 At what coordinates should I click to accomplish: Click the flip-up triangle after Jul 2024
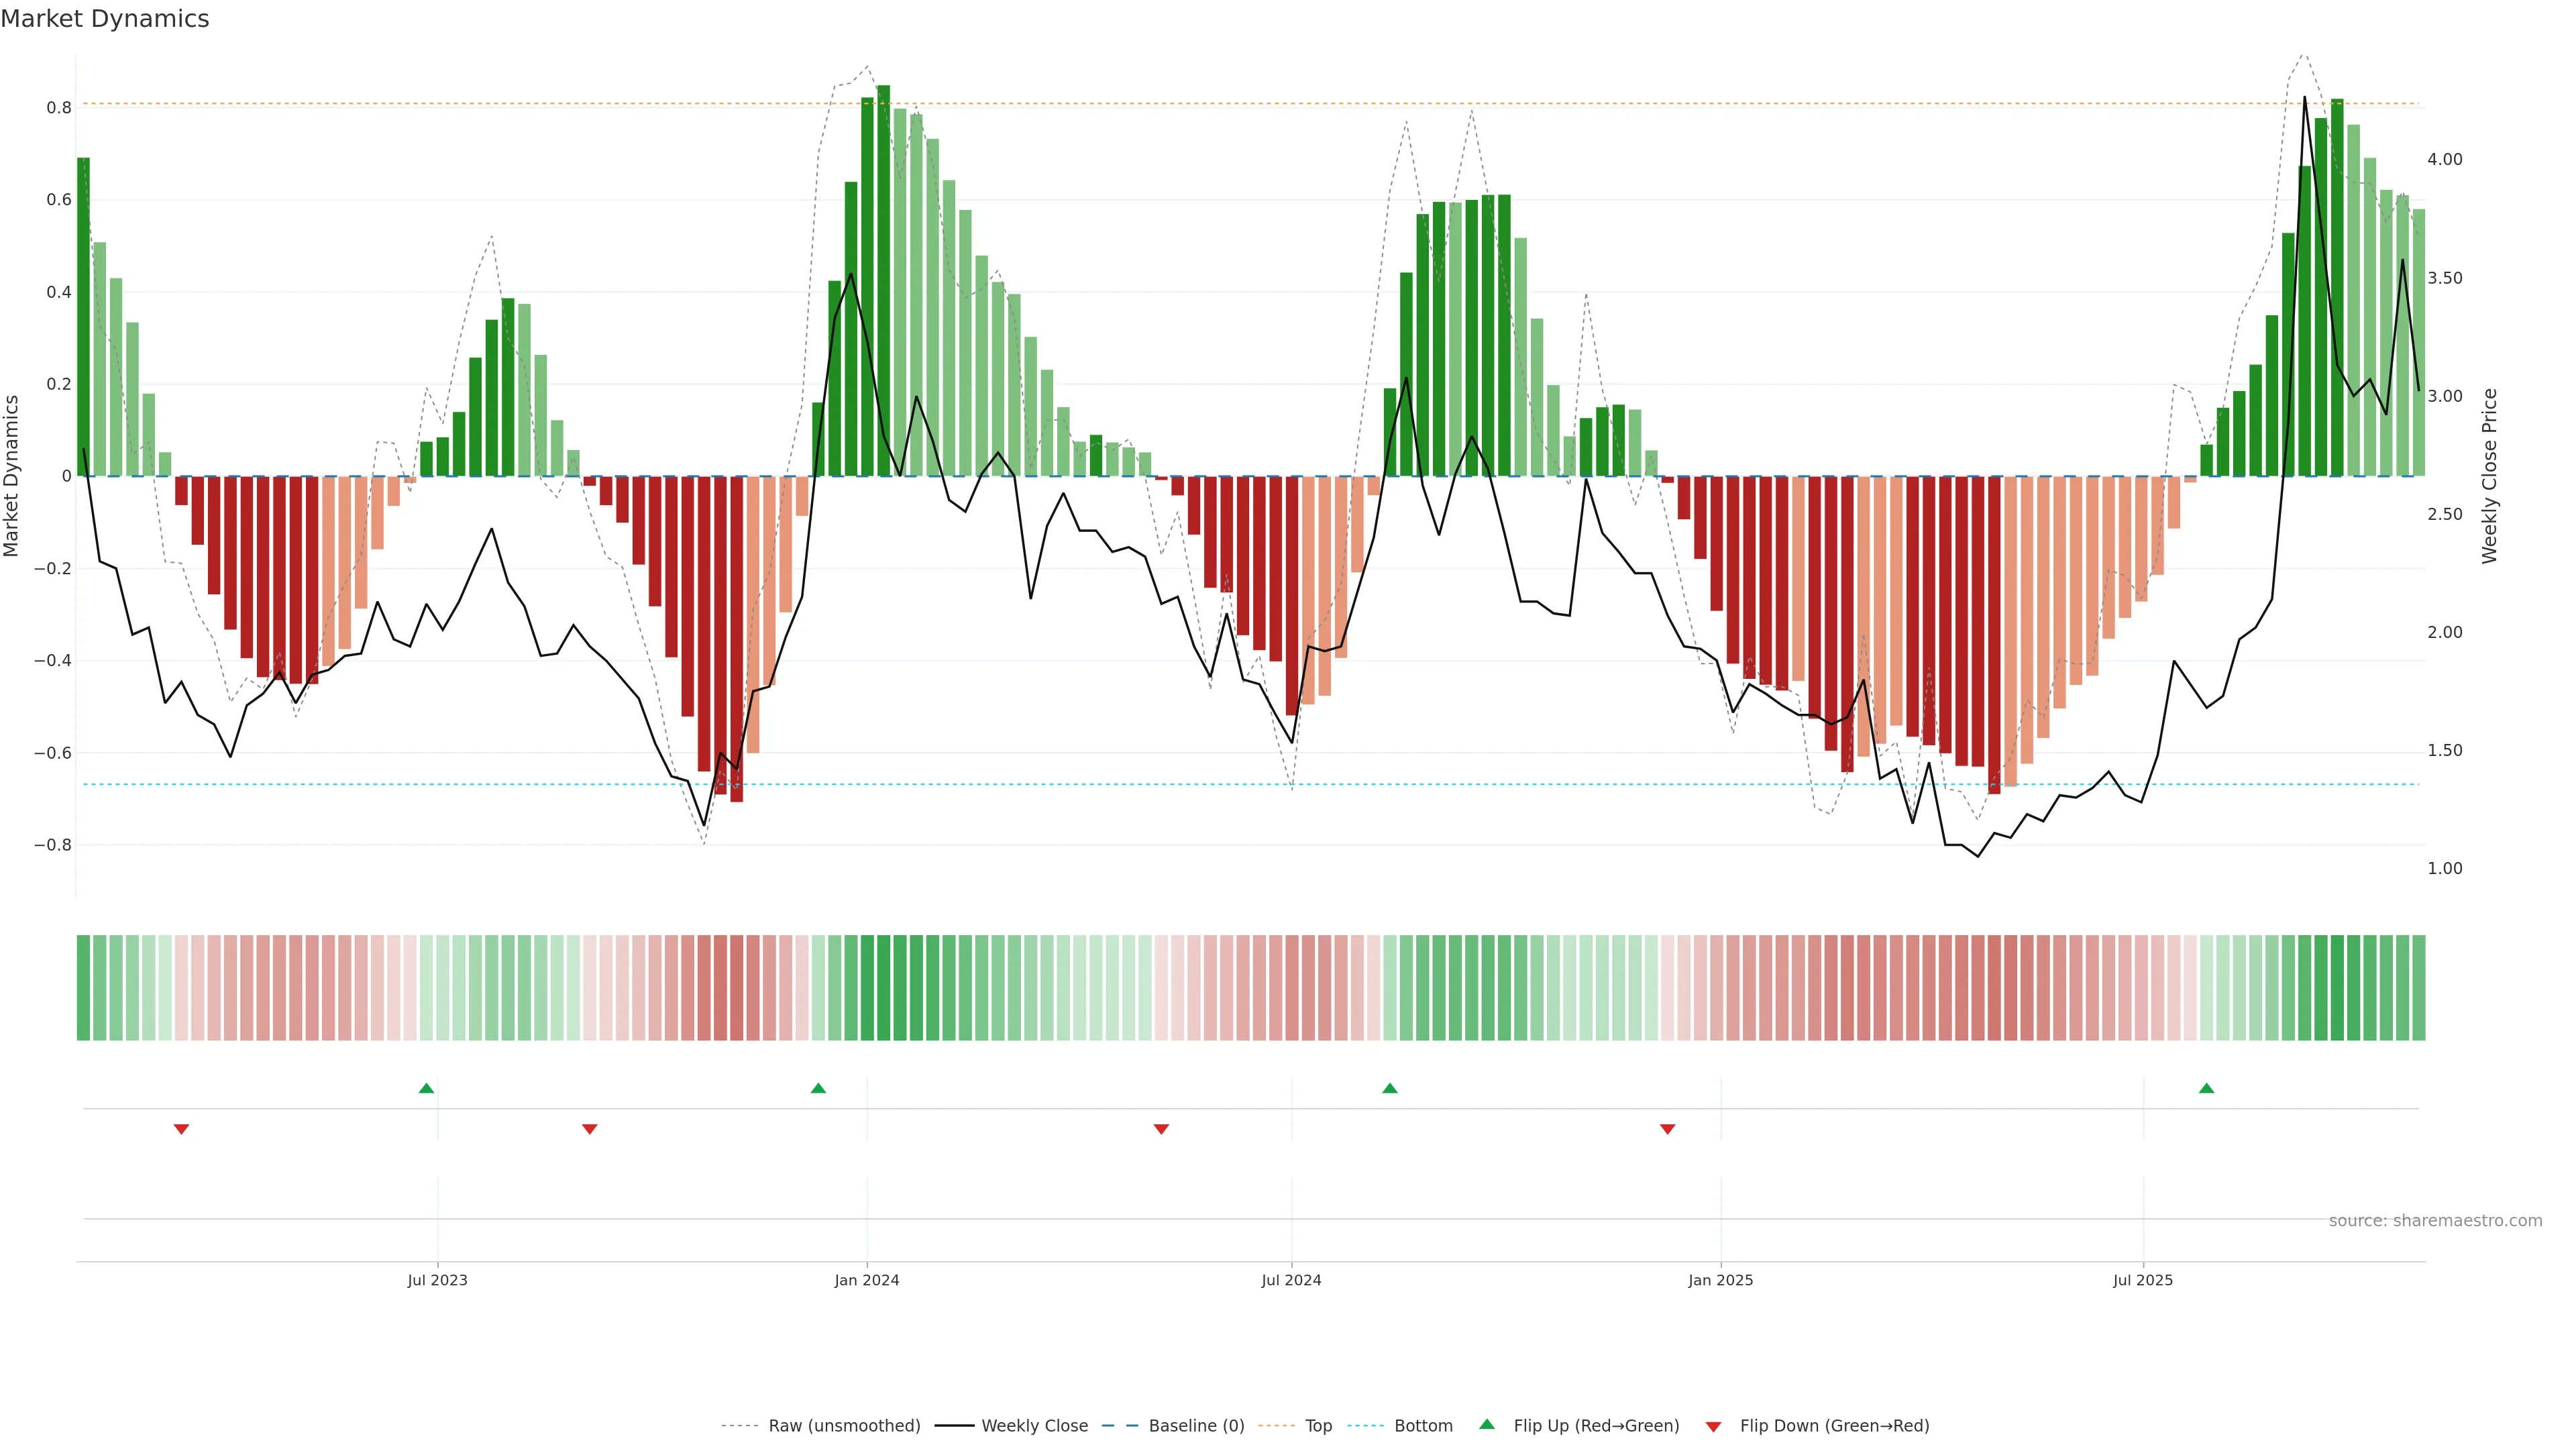click(x=1389, y=1088)
